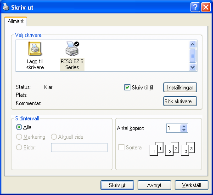Switch to the Allmänt tab
The image size is (213, 195).
[x=16, y=21]
